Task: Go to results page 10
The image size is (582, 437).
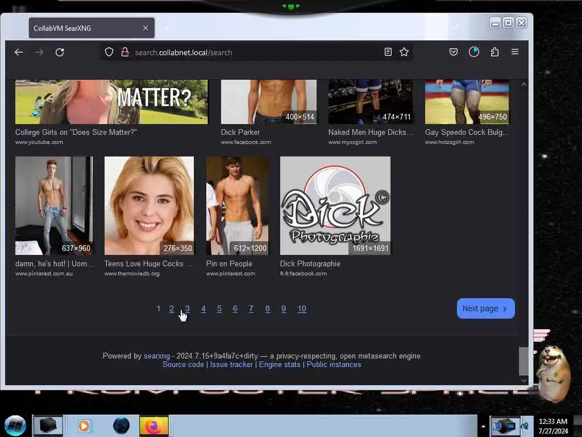Action: tap(302, 309)
